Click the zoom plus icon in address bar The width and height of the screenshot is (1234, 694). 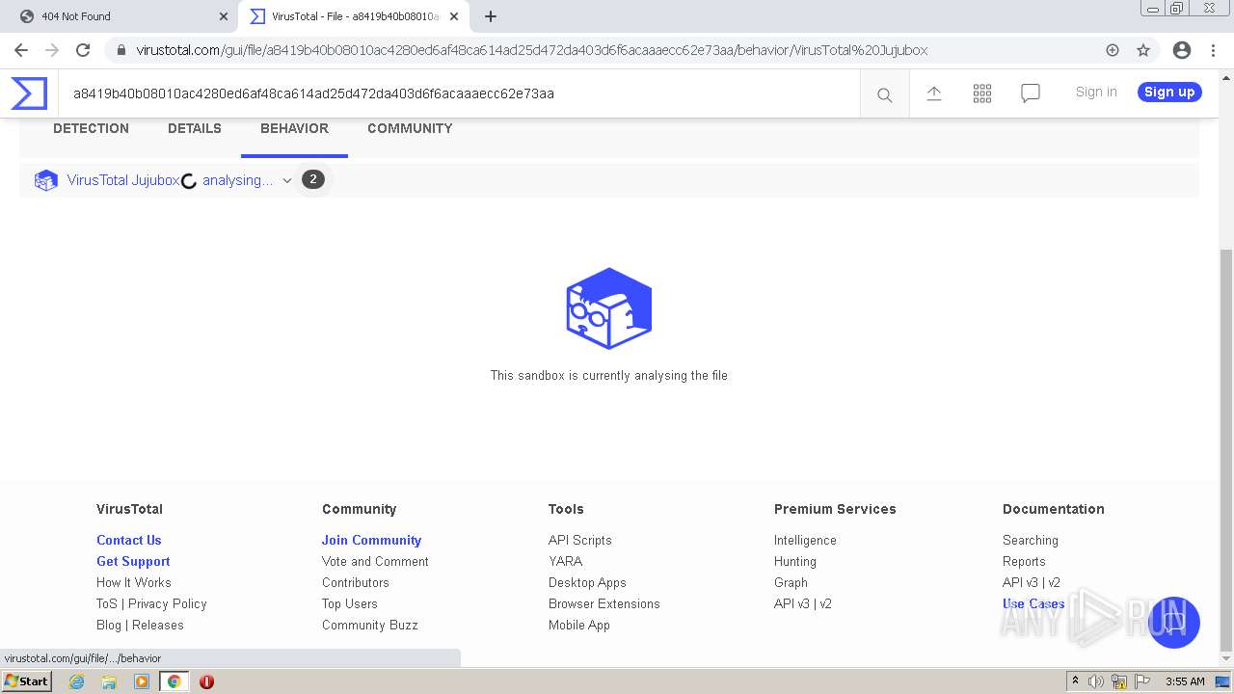click(1113, 50)
